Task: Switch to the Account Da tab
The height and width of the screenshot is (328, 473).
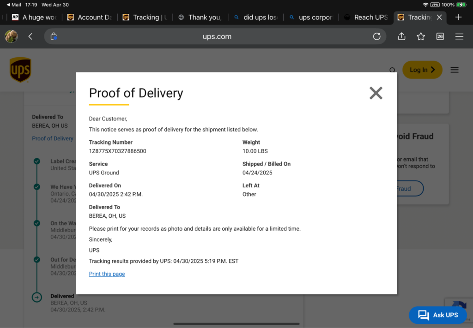Action: click(x=90, y=17)
